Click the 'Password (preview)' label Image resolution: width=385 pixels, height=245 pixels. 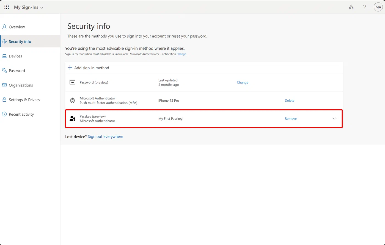(x=94, y=82)
